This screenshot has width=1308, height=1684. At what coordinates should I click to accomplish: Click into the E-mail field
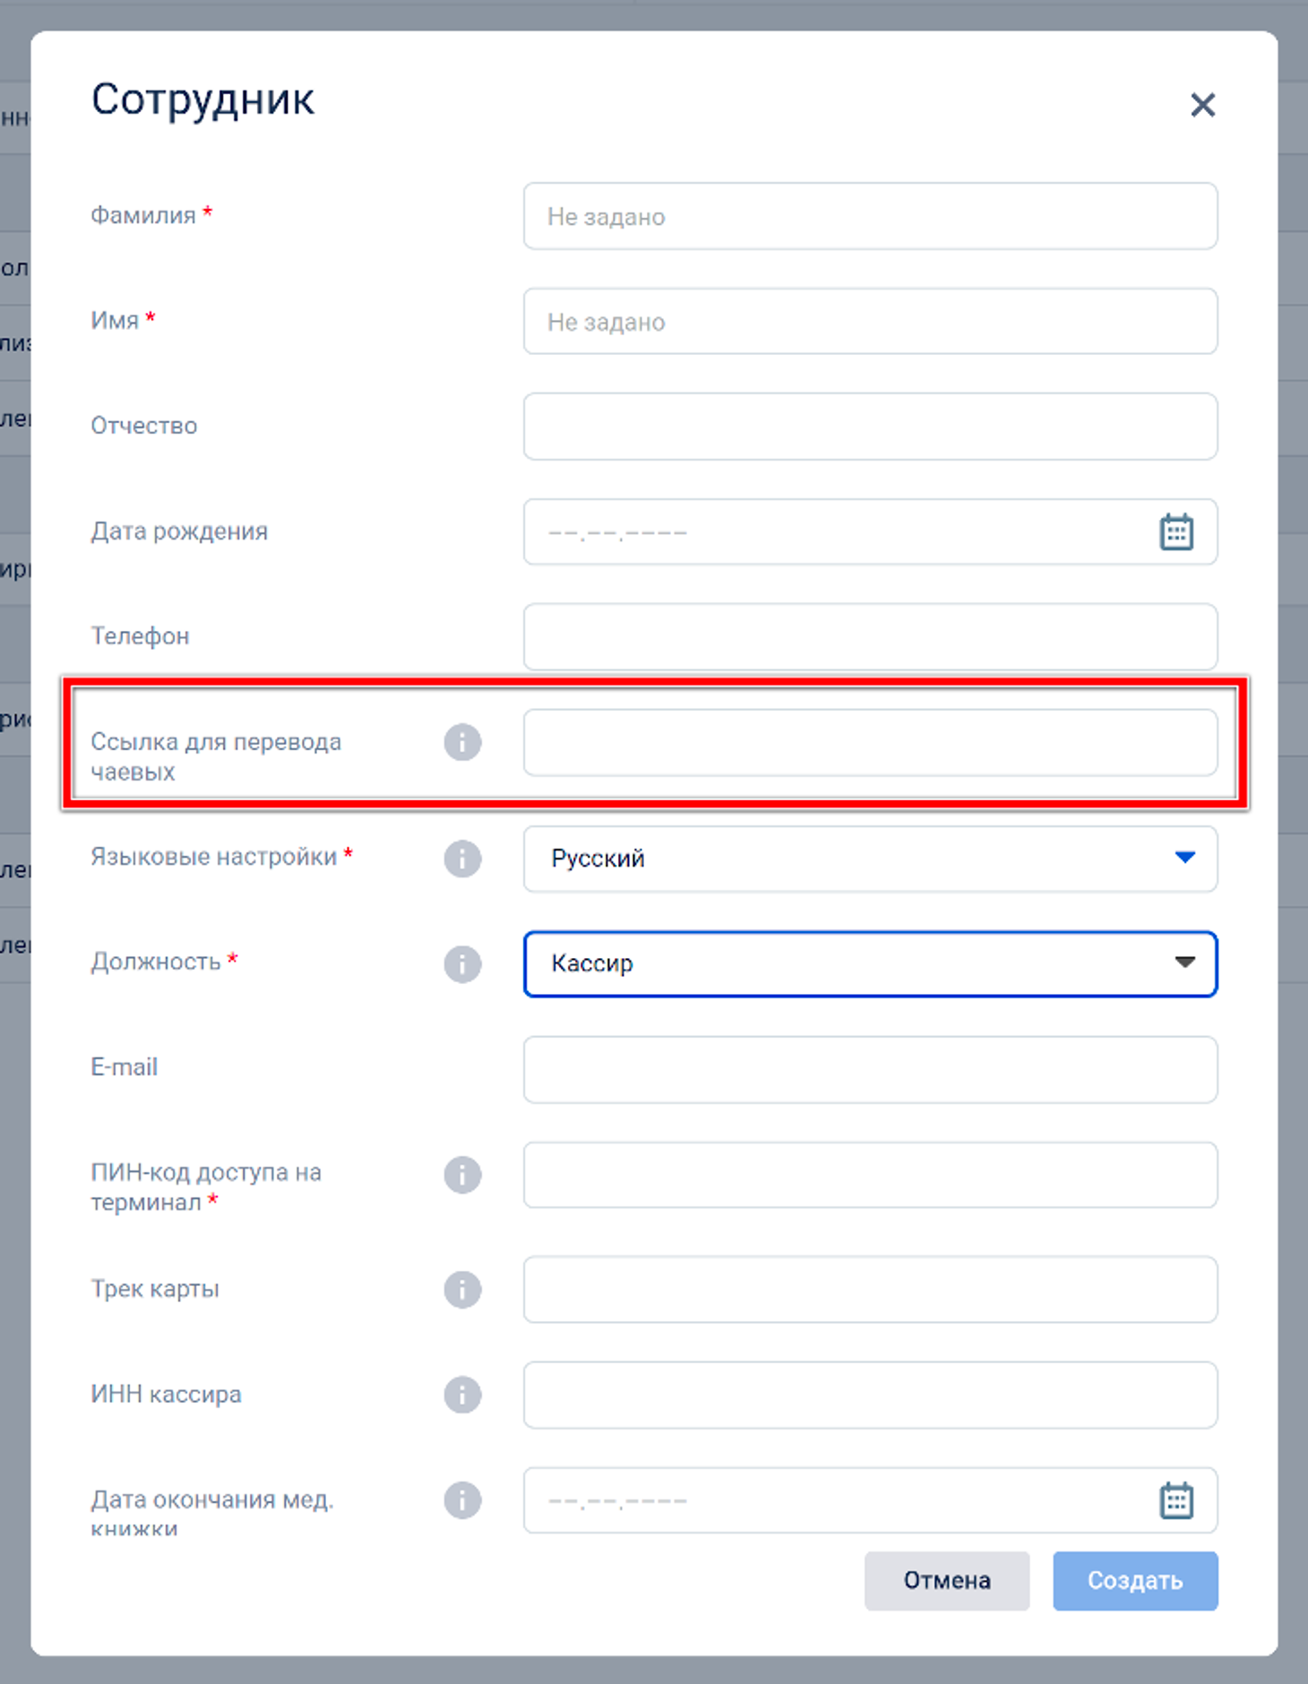[870, 1069]
